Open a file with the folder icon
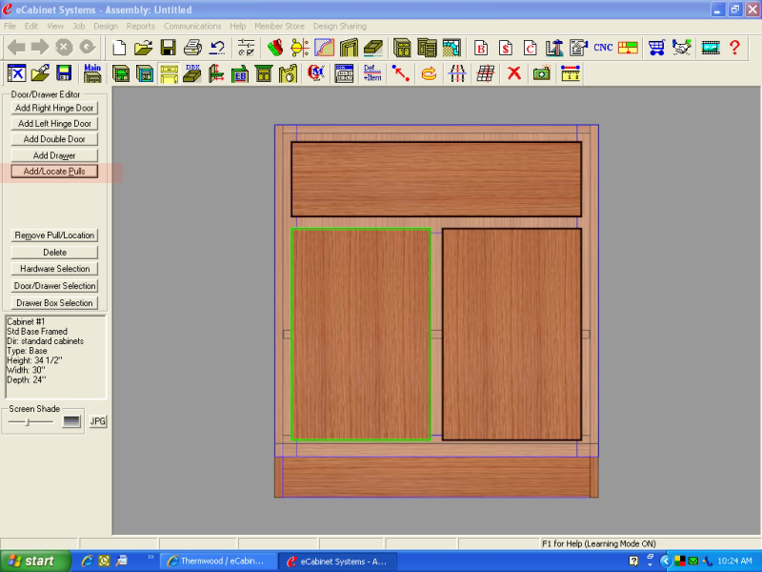 [x=144, y=48]
